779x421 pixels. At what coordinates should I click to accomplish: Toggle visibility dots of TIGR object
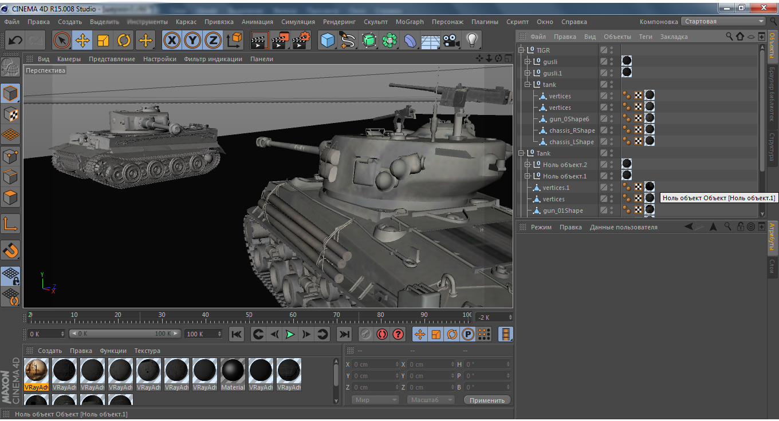click(611, 50)
